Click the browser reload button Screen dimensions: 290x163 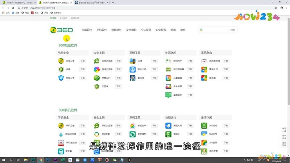tap(13, 8)
